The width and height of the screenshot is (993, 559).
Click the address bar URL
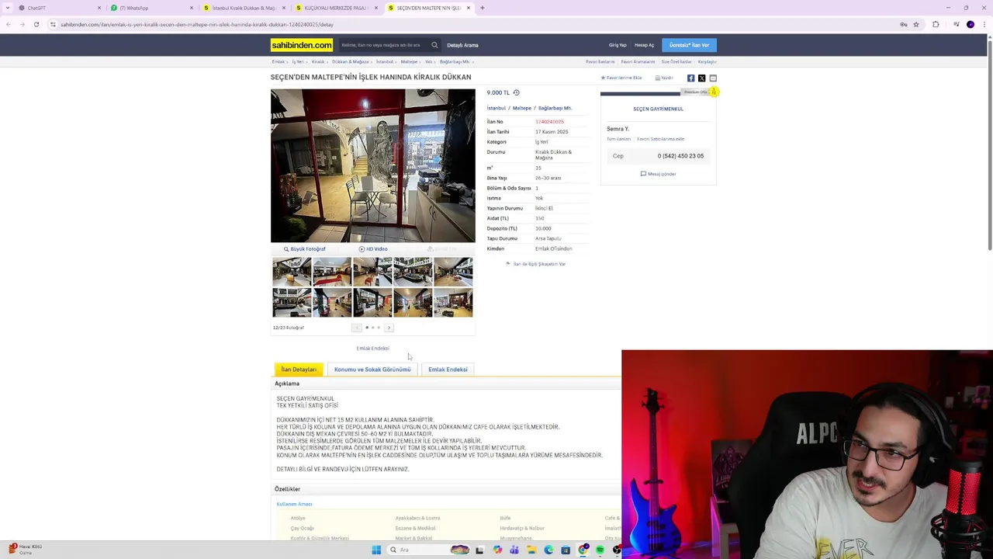coord(196,24)
